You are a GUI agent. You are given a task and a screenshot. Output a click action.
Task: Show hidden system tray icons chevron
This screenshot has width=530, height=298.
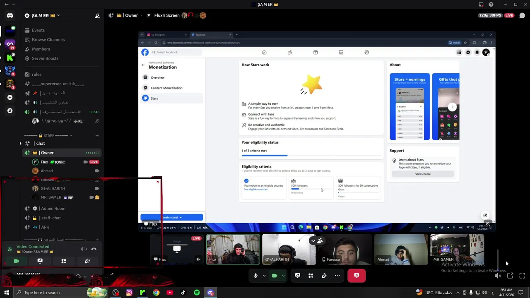pos(458,293)
